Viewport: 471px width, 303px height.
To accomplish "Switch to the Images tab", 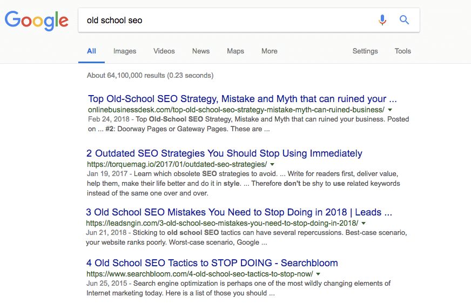I will [x=125, y=51].
